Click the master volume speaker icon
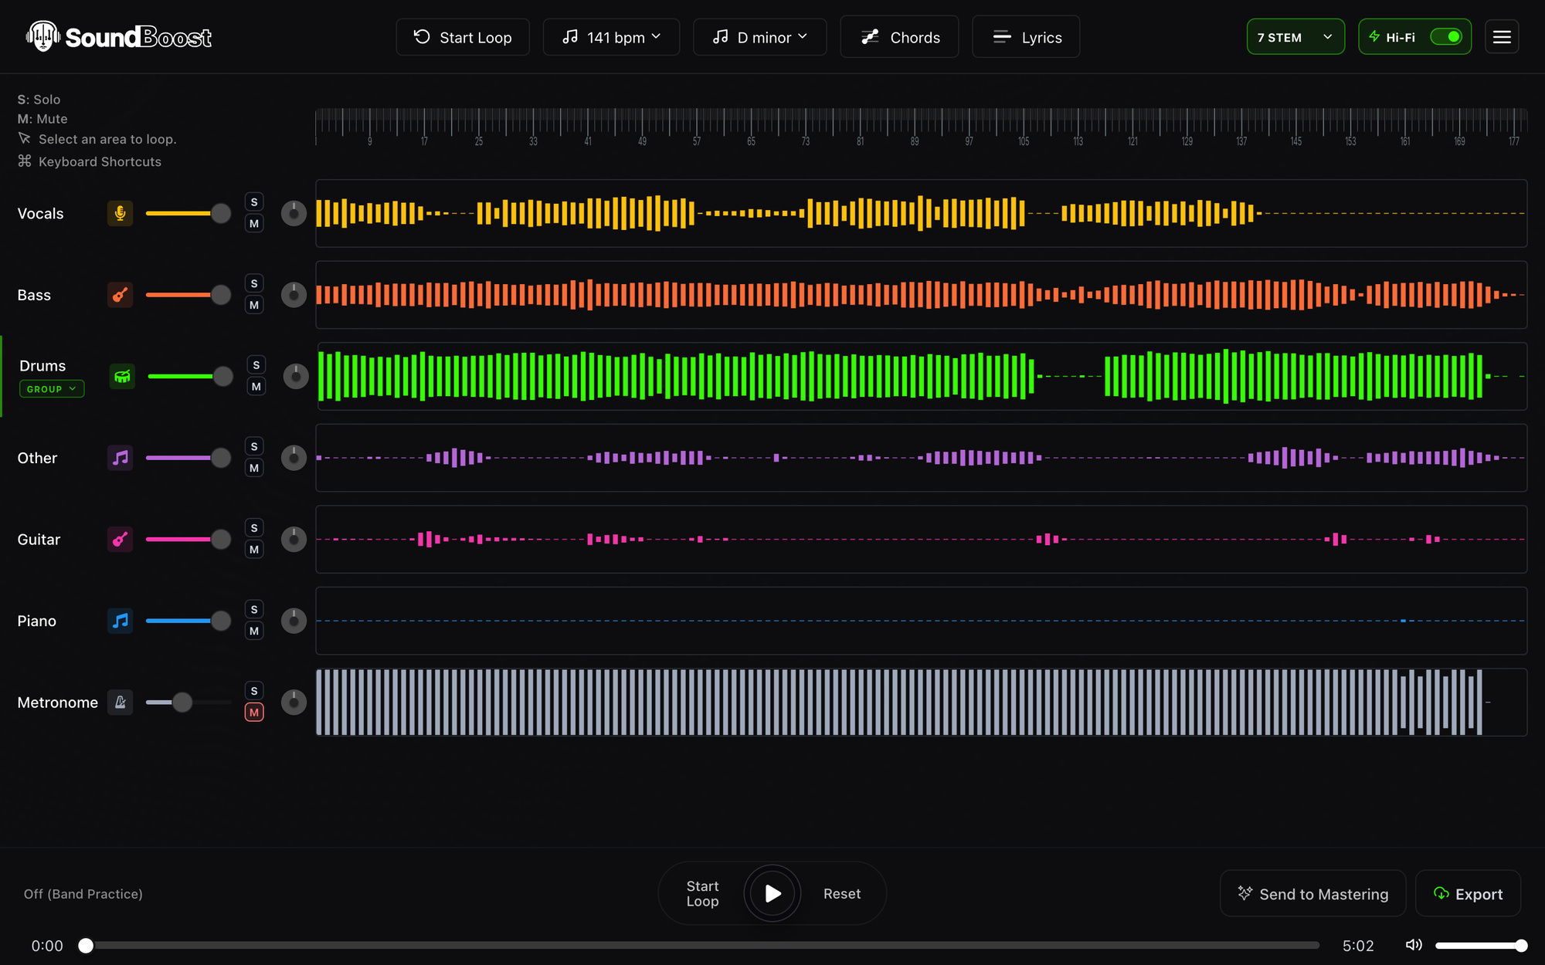The height and width of the screenshot is (965, 1545). click(x=1414, y=945)
